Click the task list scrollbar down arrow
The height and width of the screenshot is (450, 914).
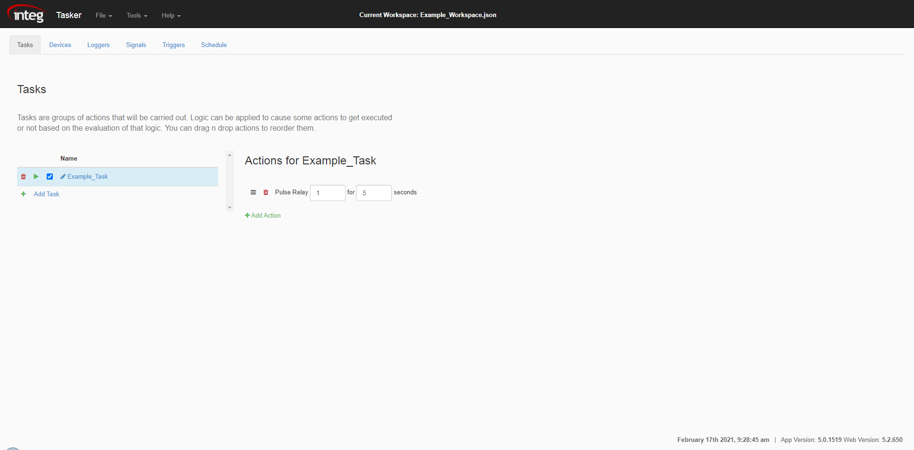point(229,208)
